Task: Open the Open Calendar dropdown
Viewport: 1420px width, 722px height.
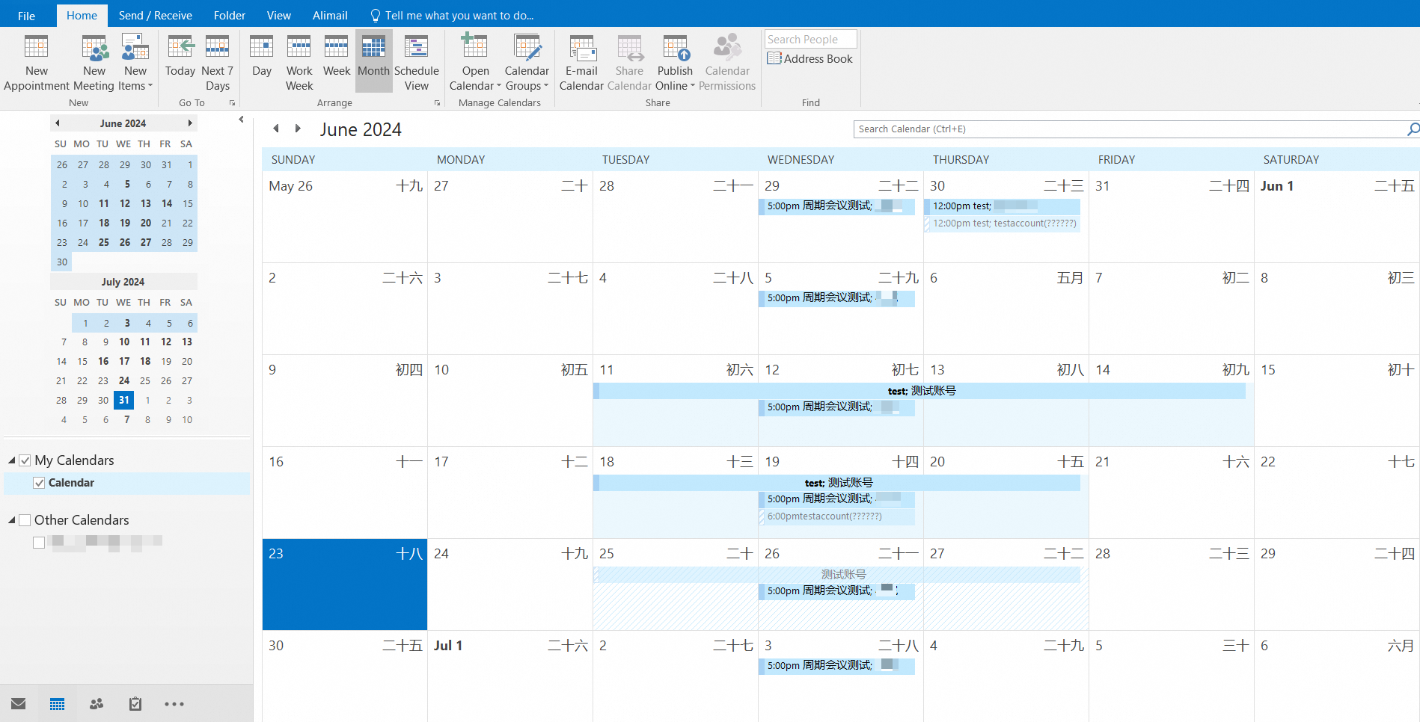Action: coord(475,63)
